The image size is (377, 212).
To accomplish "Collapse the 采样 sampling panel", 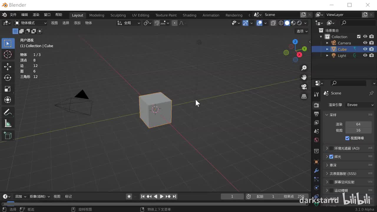I will click(x=327, y=115).
